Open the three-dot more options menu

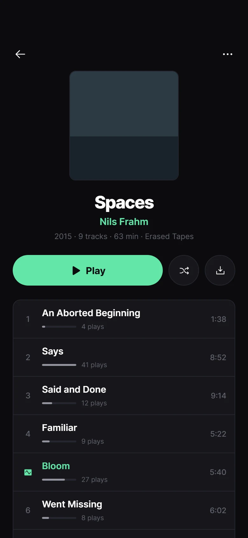point(228,54)
